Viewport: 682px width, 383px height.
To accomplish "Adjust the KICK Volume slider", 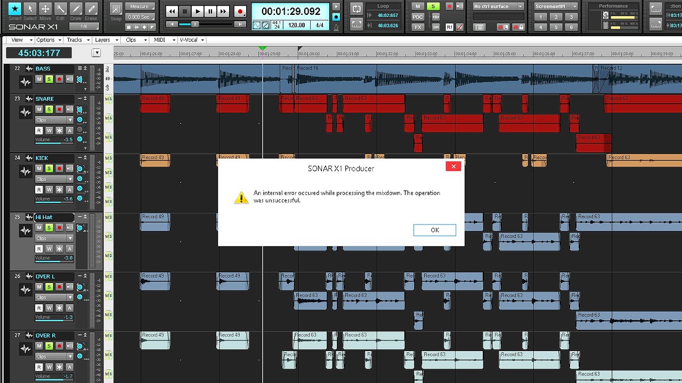I will point(54,199).
